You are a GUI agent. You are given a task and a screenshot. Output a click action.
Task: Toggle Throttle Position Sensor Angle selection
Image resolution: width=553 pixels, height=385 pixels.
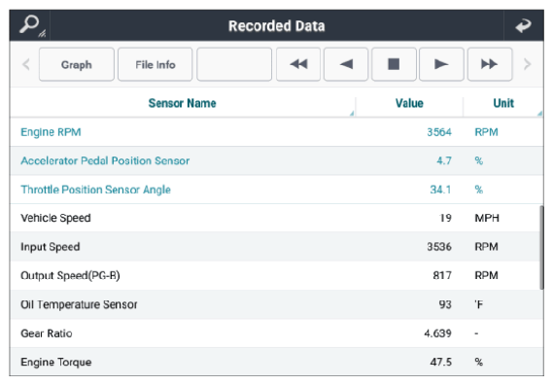coord(276,190)
